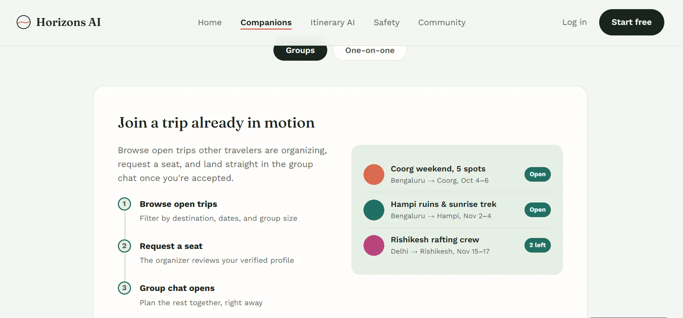Screen dimensions: 683x318
Task: Click the 2 left badge
Action: pyautogui.click(x=537, y=245)
